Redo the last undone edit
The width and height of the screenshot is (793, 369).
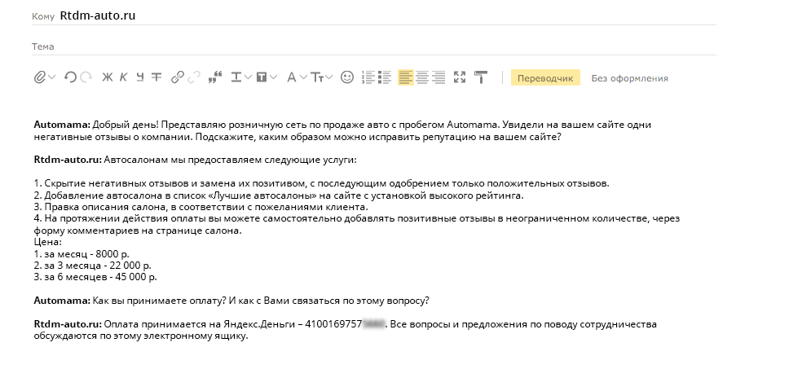pyautogui.click(x=86, y=77)
